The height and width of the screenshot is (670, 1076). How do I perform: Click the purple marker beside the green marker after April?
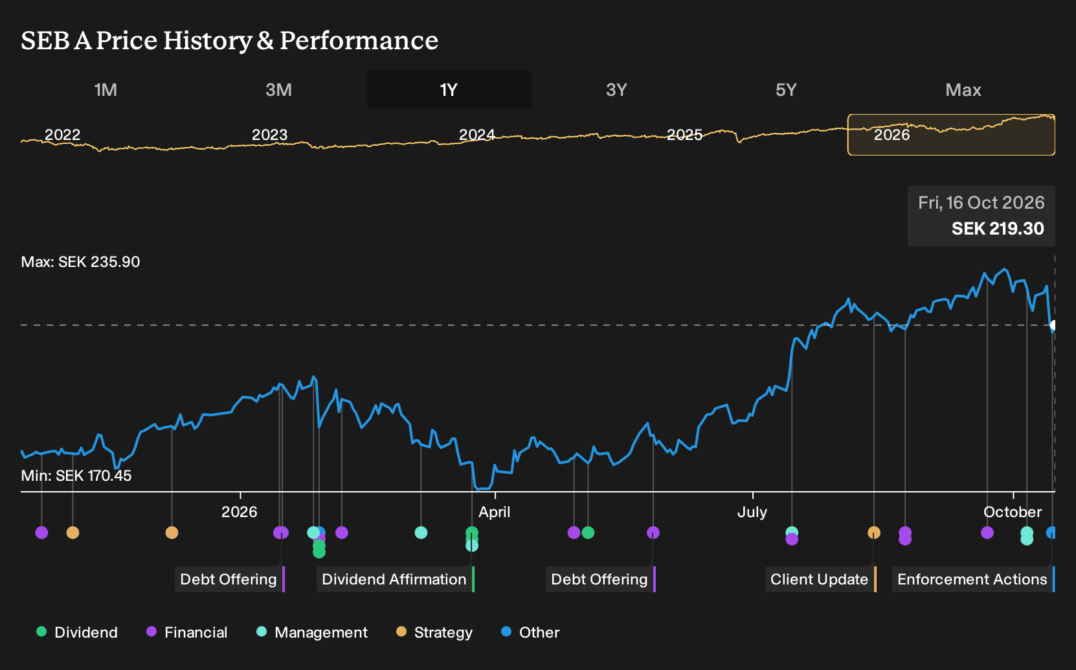[574, 533]
